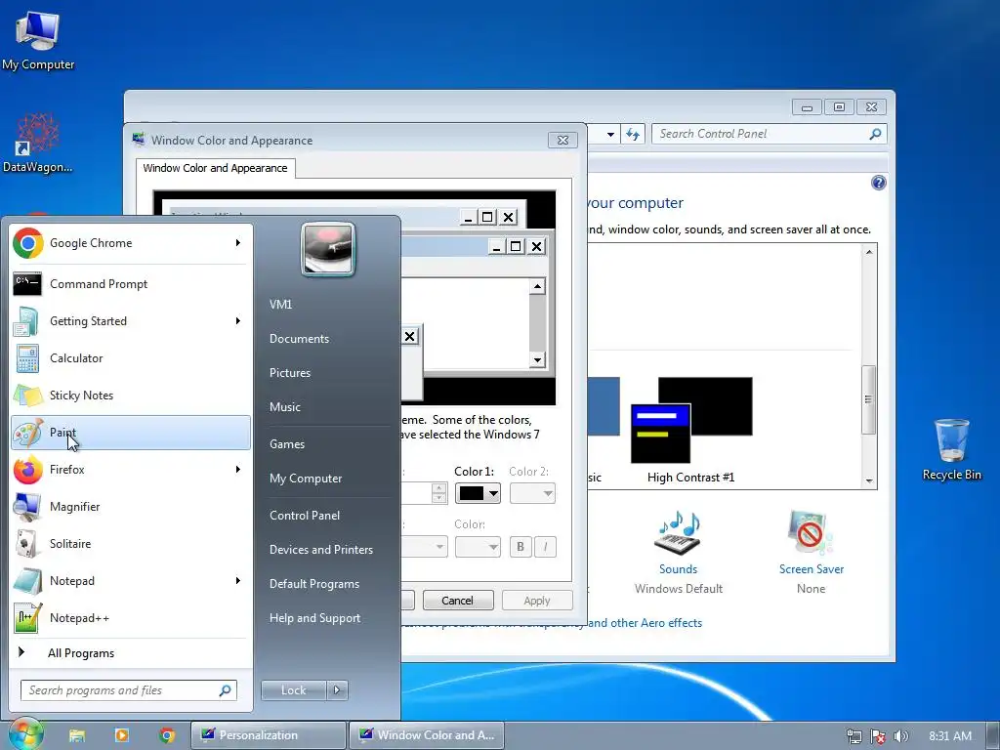Open Windows Explorer from taskbar
1000x750 pixels.
[77, 735]
